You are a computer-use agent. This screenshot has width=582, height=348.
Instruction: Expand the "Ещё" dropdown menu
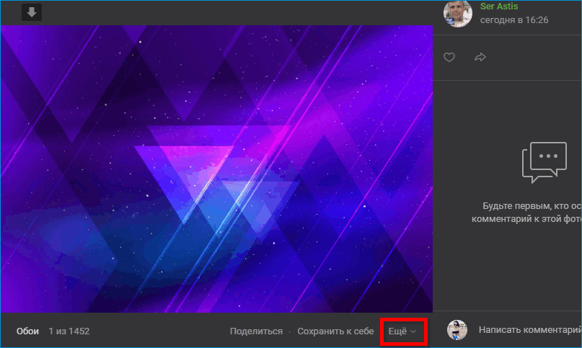pos(398,331)
